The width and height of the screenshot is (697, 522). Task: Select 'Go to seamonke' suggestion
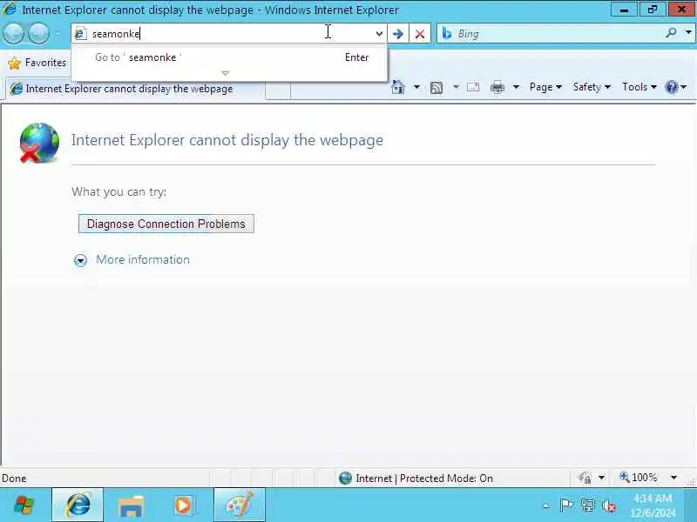(x=229, y=57)
